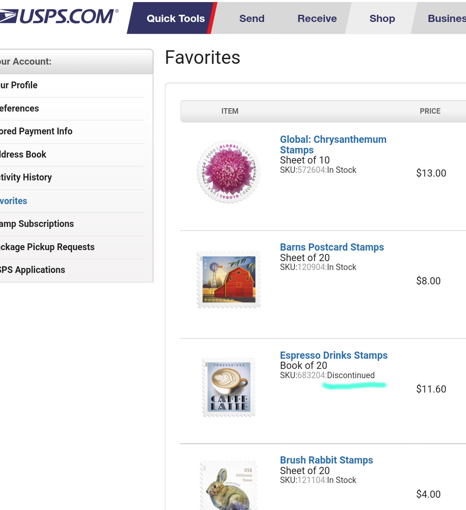
Task: Open the Send menu
Action: point(252,19)
